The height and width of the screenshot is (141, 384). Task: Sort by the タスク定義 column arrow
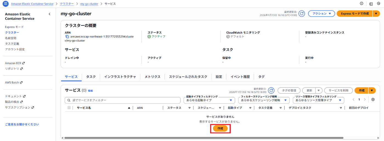pos(281,108)
